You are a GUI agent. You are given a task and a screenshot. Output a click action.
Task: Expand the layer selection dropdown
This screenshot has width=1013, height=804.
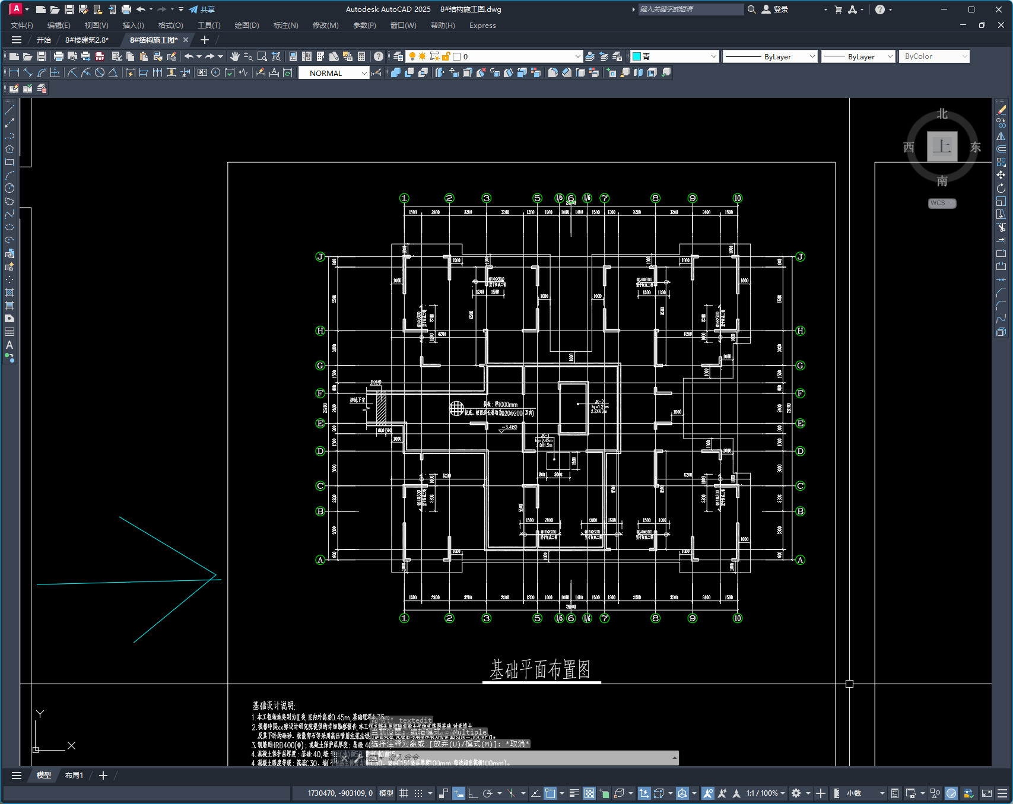pos(577,56)
